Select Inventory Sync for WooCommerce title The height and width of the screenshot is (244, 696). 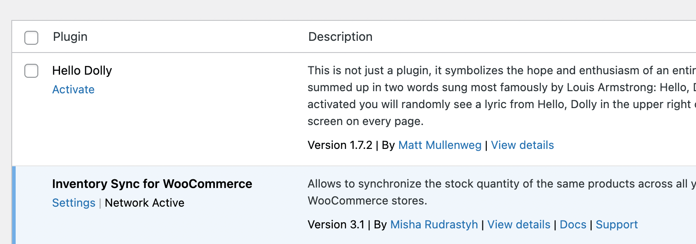coord(152,184)
